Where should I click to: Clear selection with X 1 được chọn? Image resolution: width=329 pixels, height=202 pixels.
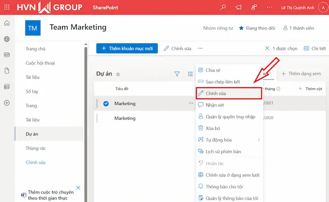268,48
